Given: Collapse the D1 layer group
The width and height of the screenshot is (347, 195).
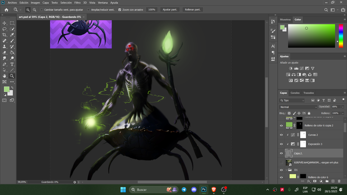Looking at the screenshot, I should (286, 170).
